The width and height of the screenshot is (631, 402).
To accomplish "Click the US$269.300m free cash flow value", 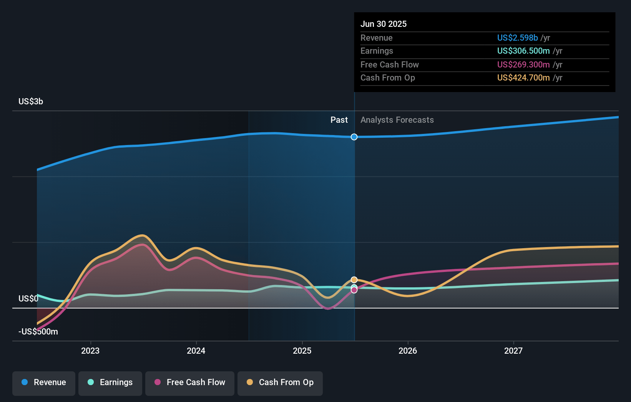I will pos(523,64).
